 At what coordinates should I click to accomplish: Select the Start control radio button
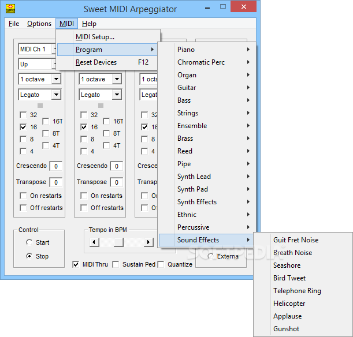coord(29,242)
